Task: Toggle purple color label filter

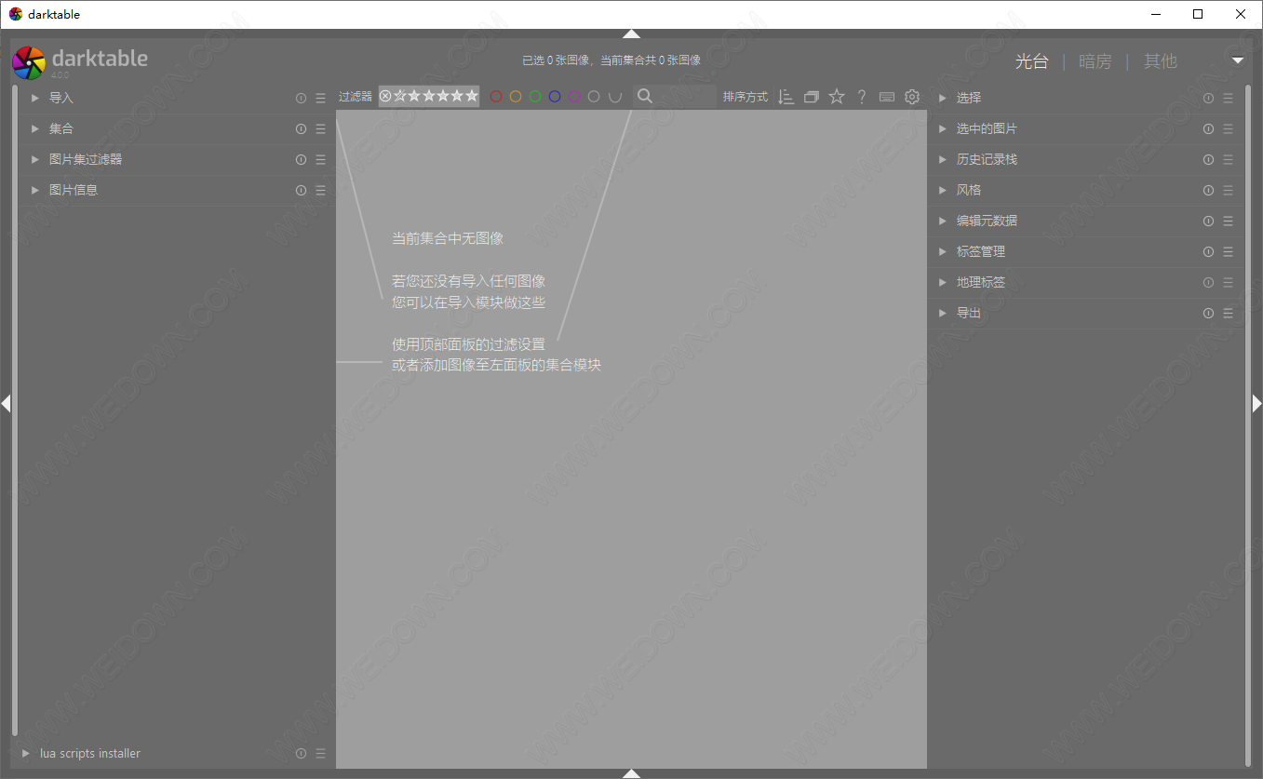Action: point(574,97)
